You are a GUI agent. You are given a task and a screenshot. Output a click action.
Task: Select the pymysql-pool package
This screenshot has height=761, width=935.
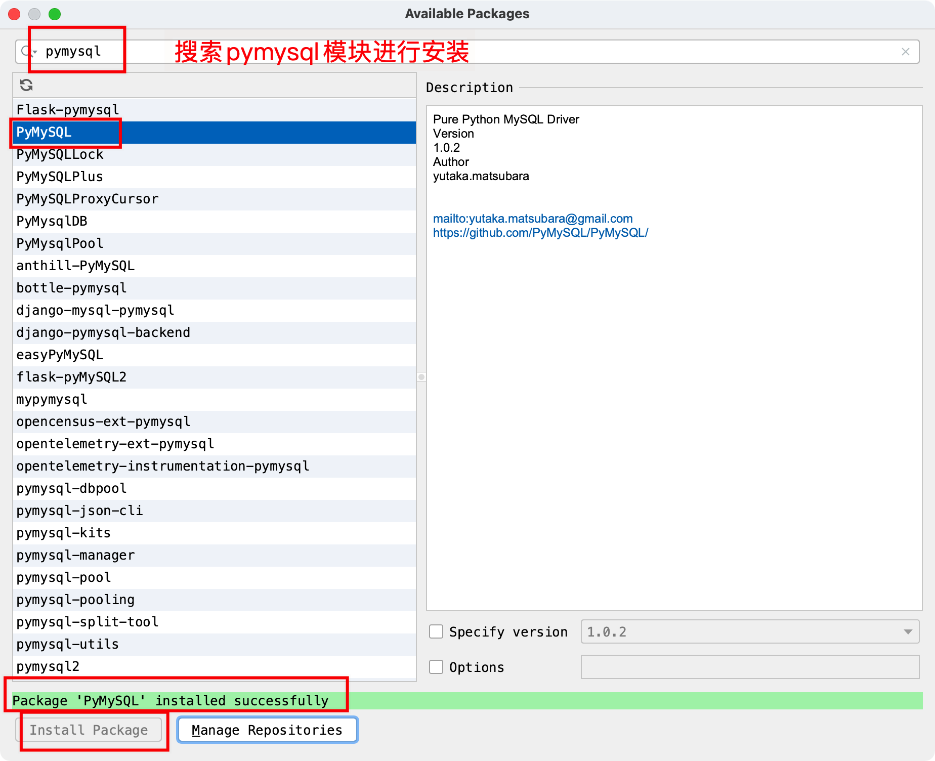point(215,577)
